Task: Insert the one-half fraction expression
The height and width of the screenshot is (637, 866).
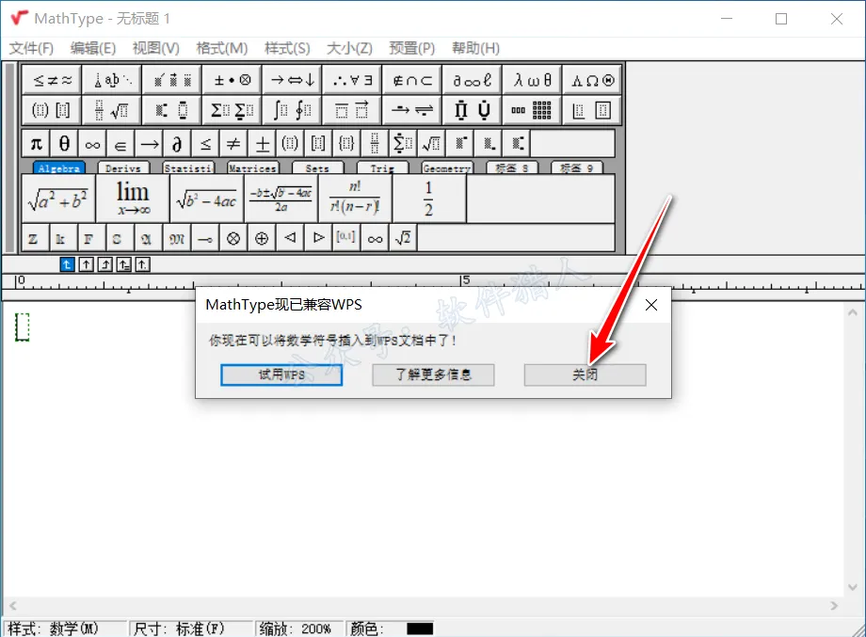Action: (x=428, y=199)
